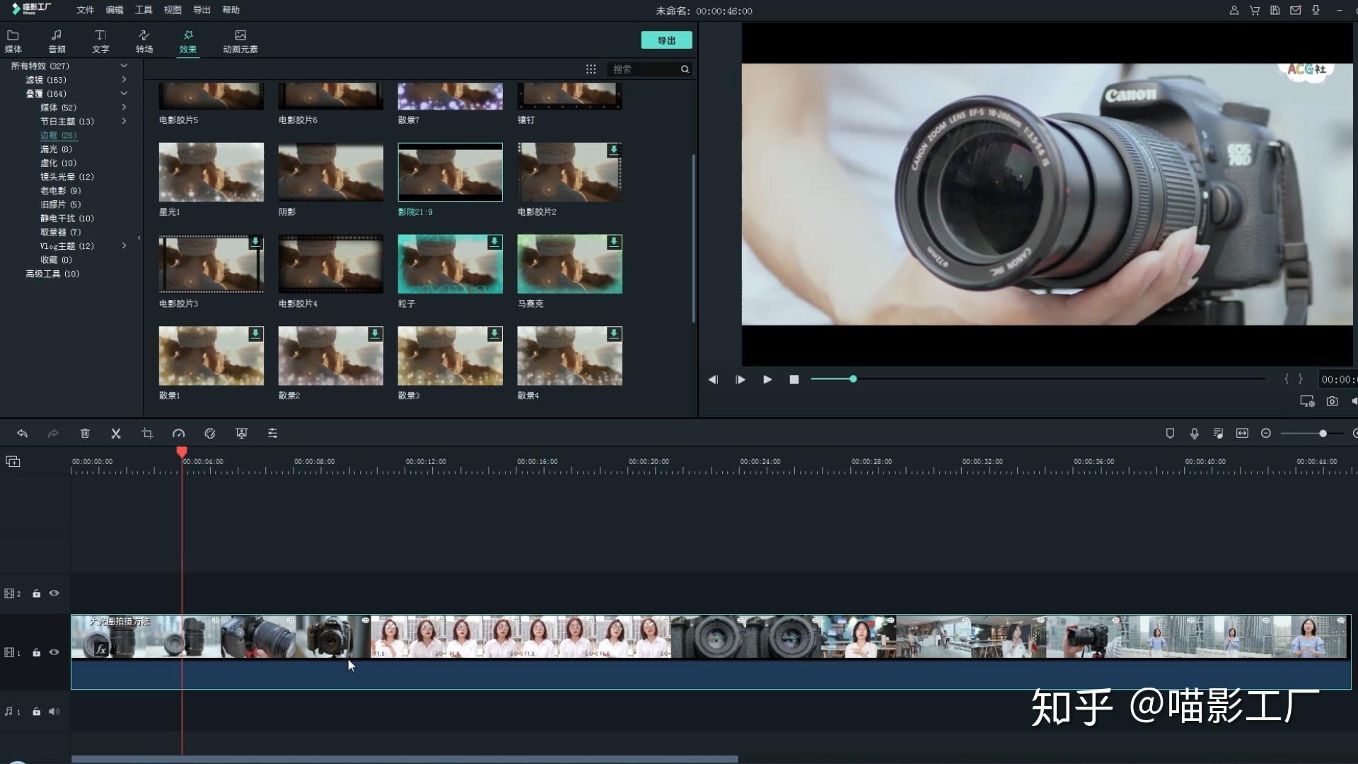Select the 边框 (26) category
Screen dimensions: 1358x764
pos(58,135)
